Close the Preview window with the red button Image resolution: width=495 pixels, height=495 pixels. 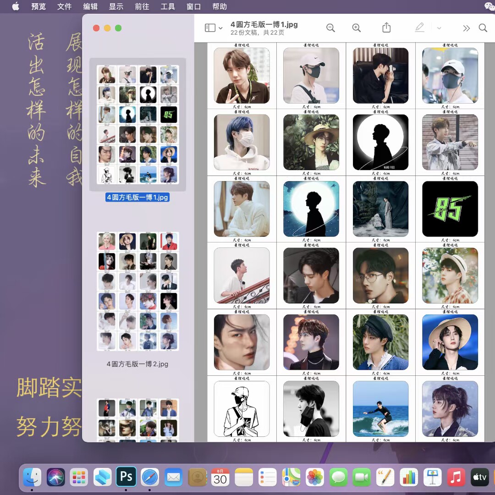click(96, 28)
